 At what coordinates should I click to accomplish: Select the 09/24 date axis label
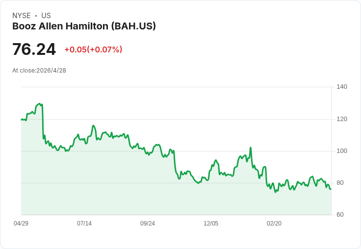coord(148,223)
